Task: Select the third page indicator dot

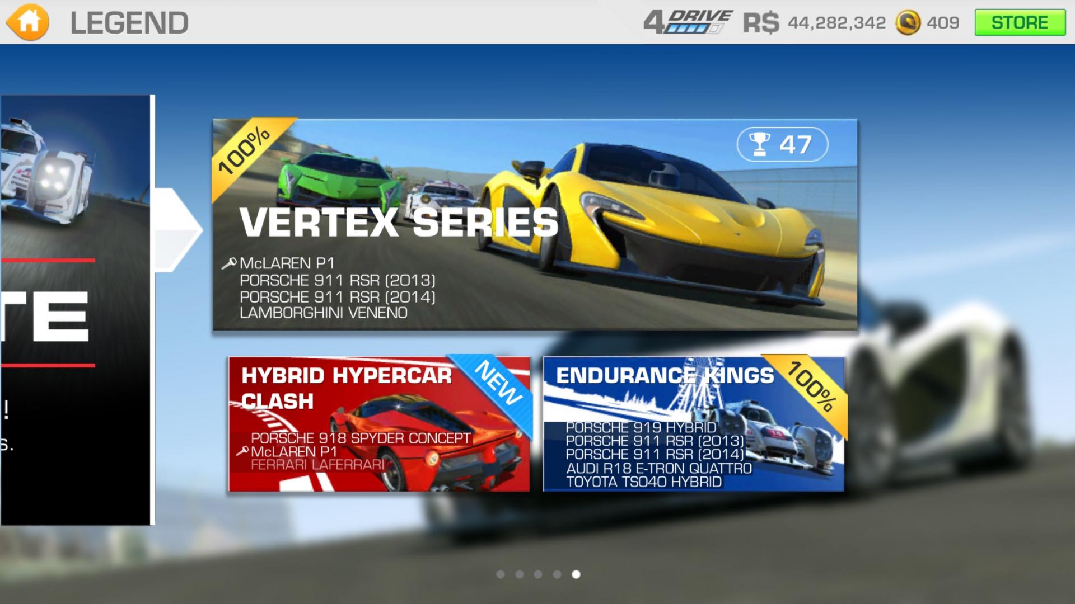Action: 538,574
